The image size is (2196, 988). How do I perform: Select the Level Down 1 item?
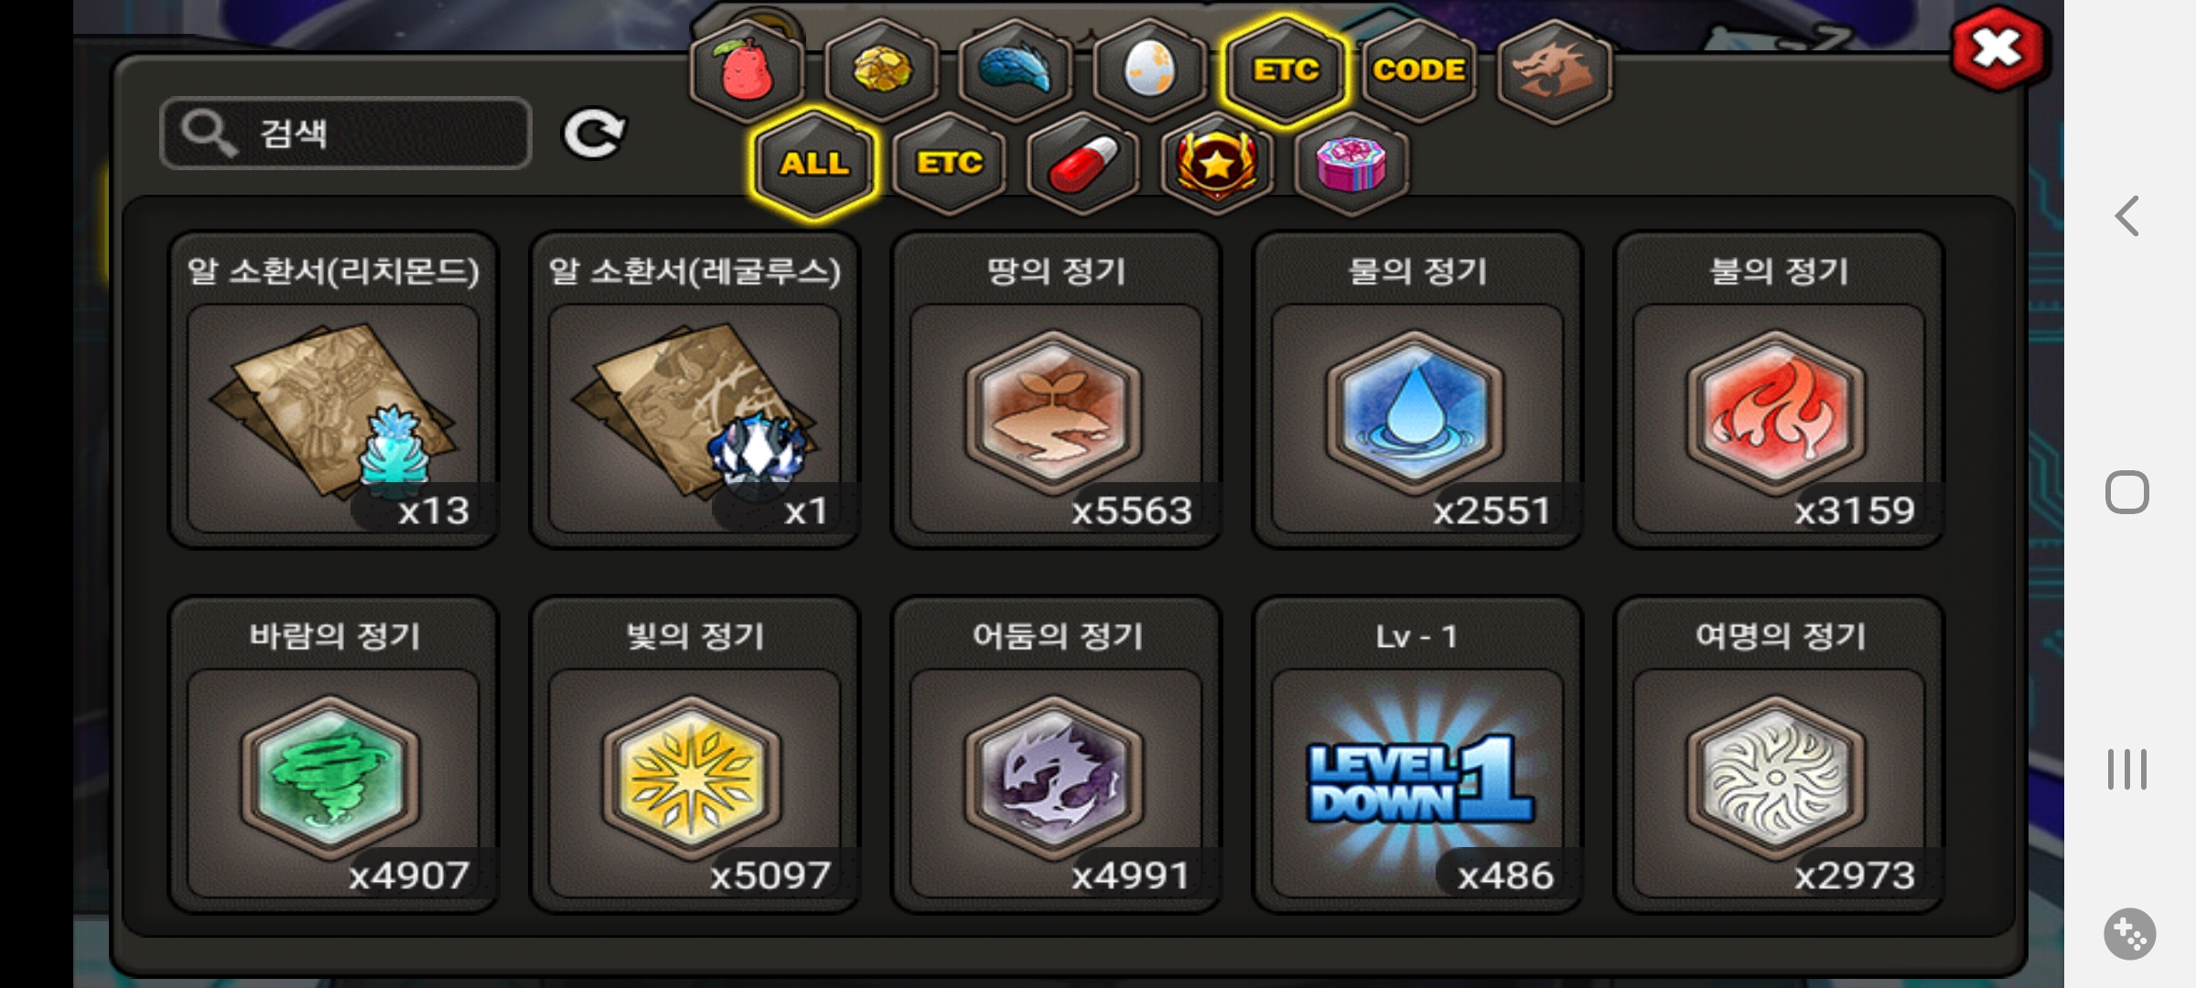[x=1417, y=755]
